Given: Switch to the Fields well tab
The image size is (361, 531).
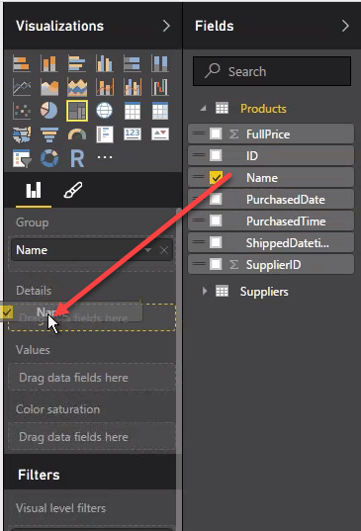Looking at the screenshot, I should [x=34, y=190].
